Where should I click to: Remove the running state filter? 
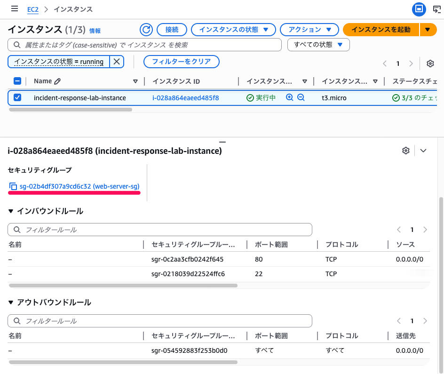tap(117, 62)
